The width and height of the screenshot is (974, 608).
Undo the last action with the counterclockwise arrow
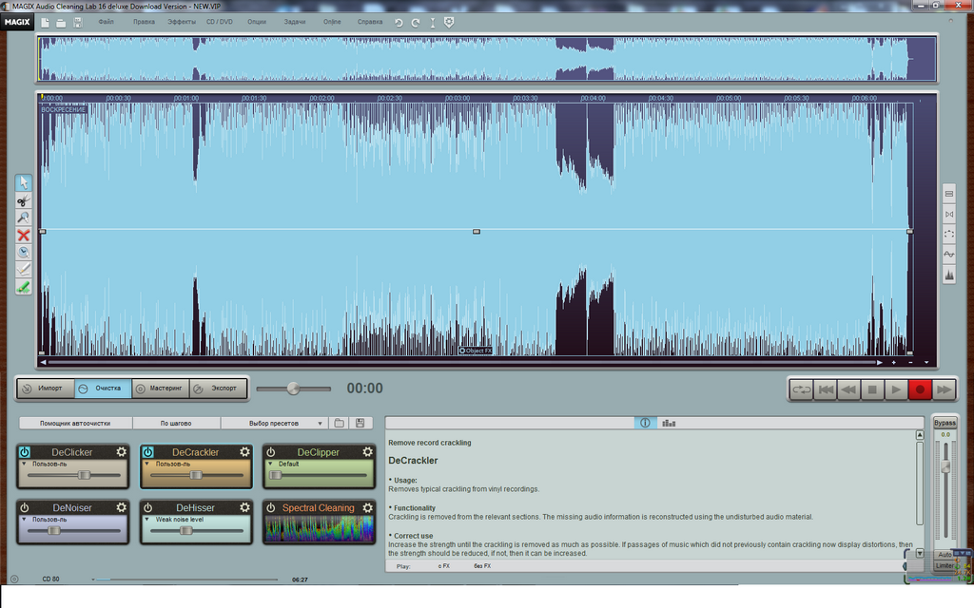pyautogui.click(x=399, y=23)
